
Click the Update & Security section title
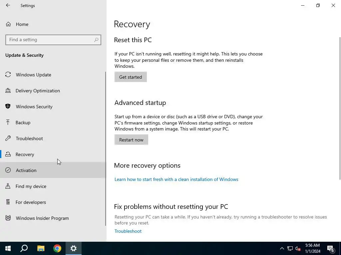24,55
